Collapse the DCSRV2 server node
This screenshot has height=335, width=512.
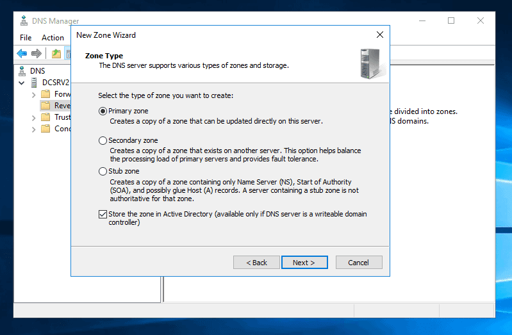pos(22,83)
